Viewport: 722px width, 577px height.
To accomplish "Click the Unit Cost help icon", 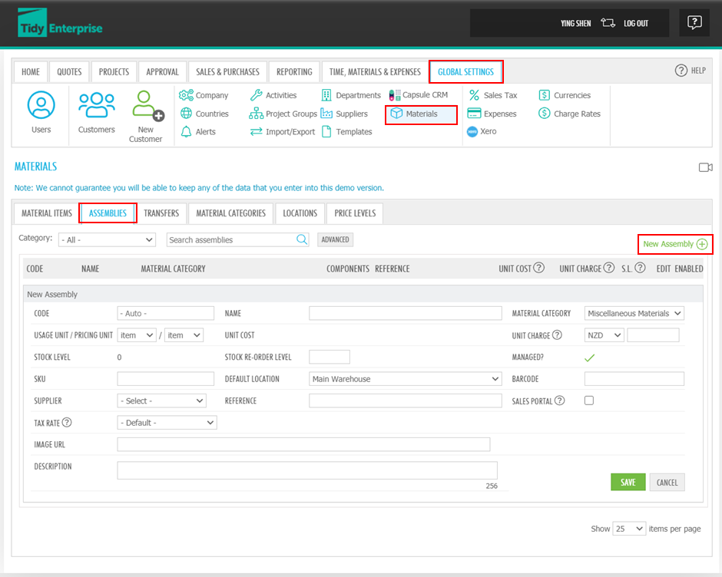I will (539, 269).
